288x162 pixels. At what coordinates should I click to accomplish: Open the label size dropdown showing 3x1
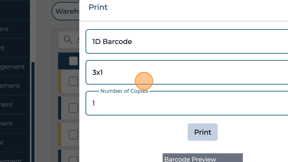point(180,73)
